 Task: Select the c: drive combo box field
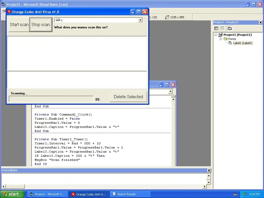tap(98, 20)
